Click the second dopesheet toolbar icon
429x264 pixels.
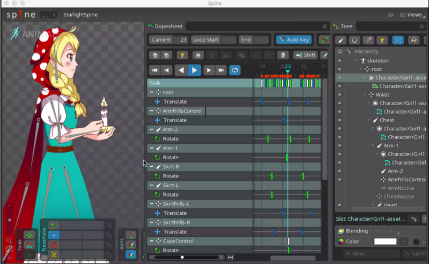(x=166, y=56)
